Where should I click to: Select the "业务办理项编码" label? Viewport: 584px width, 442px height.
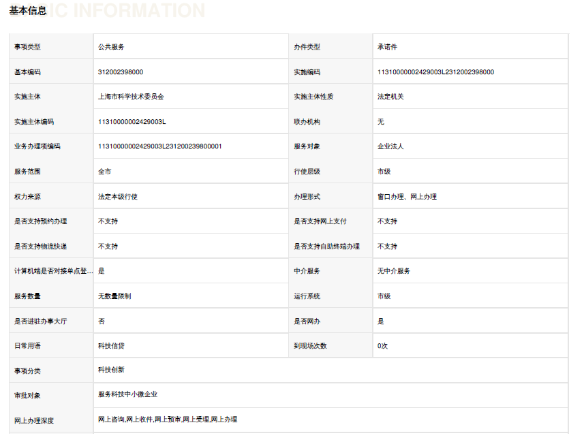pos(37,146)
